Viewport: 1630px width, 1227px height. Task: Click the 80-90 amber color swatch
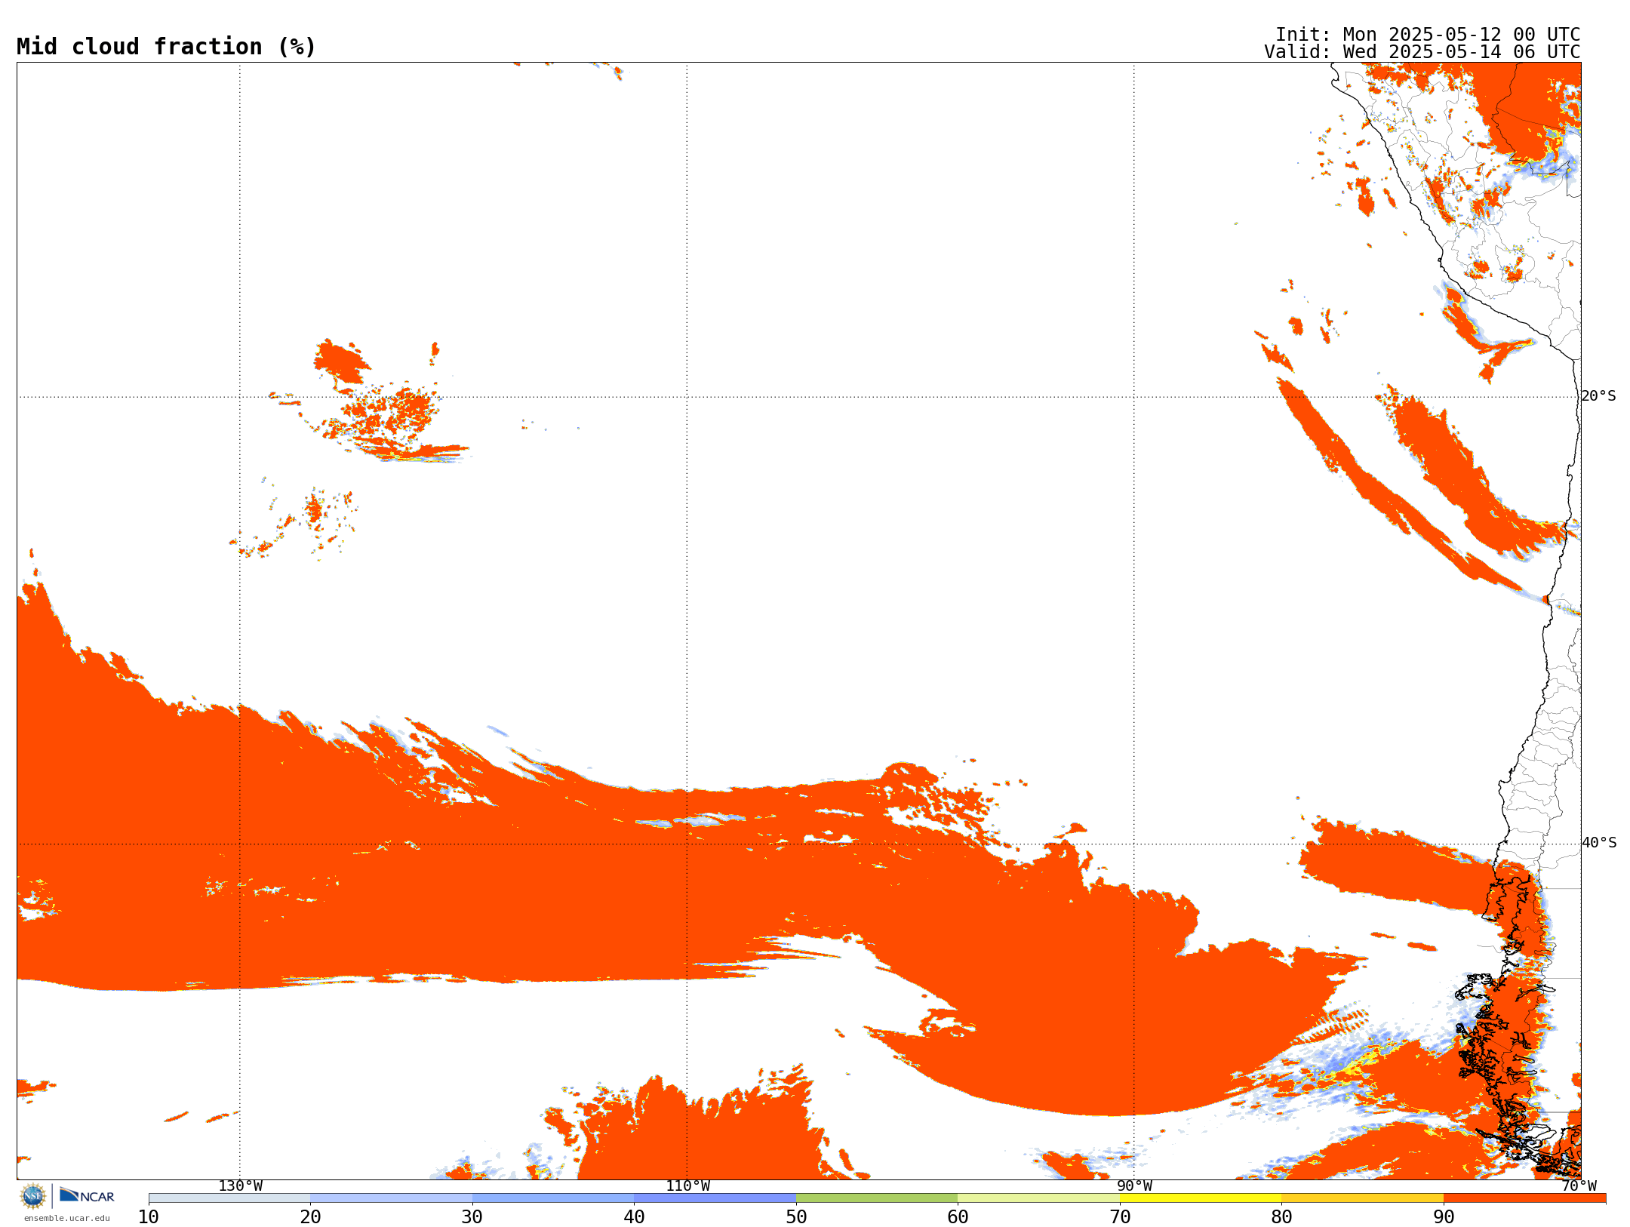(1363, 1198)
